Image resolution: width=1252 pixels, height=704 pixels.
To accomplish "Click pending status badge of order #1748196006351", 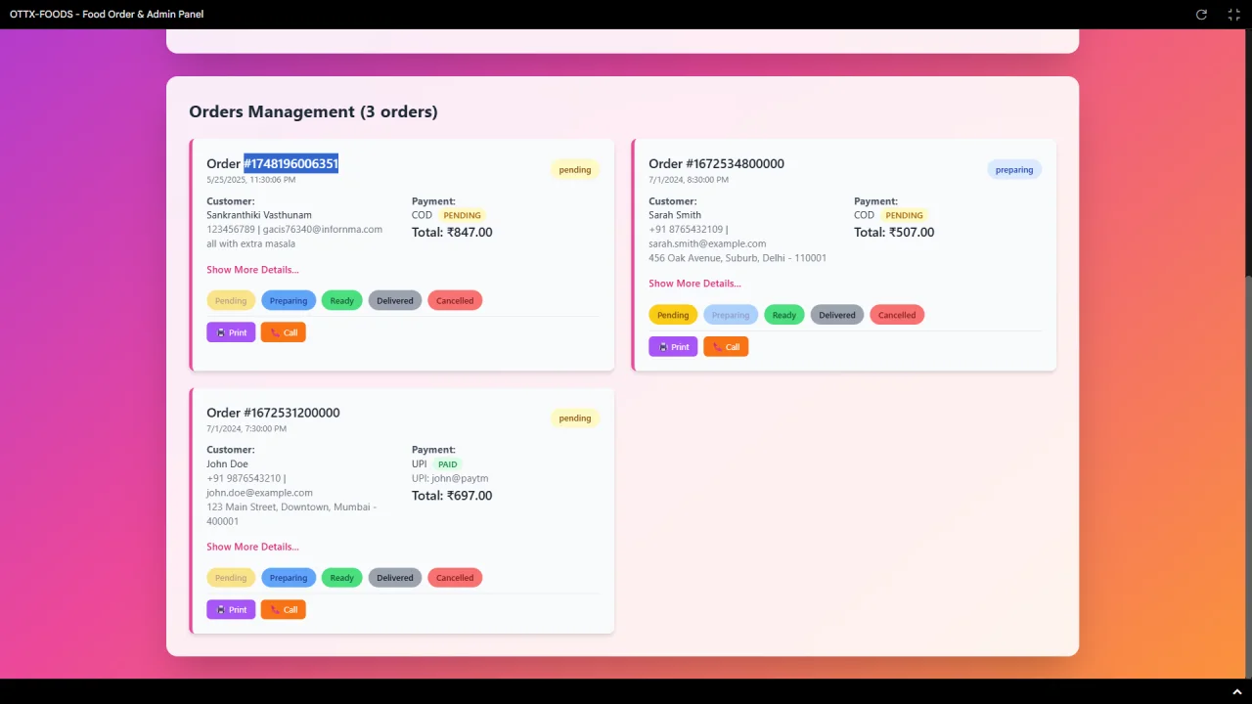I will click(x=575, y=170).
